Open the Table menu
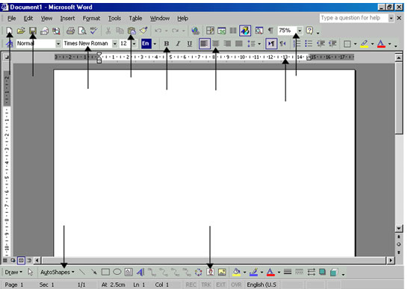The image size is (408, 289). click(x=135, y=18)
